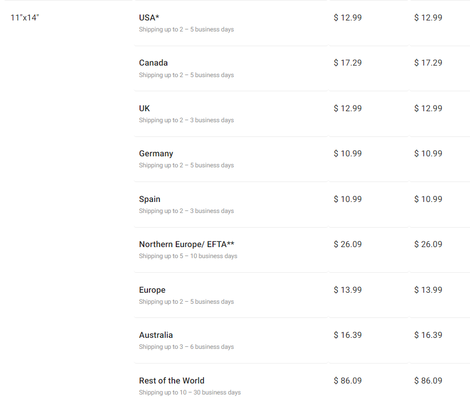The width and height of the screenshot is (470, 405).
Task: Click the shipping time text under Canada
Action: click(186, 75)
